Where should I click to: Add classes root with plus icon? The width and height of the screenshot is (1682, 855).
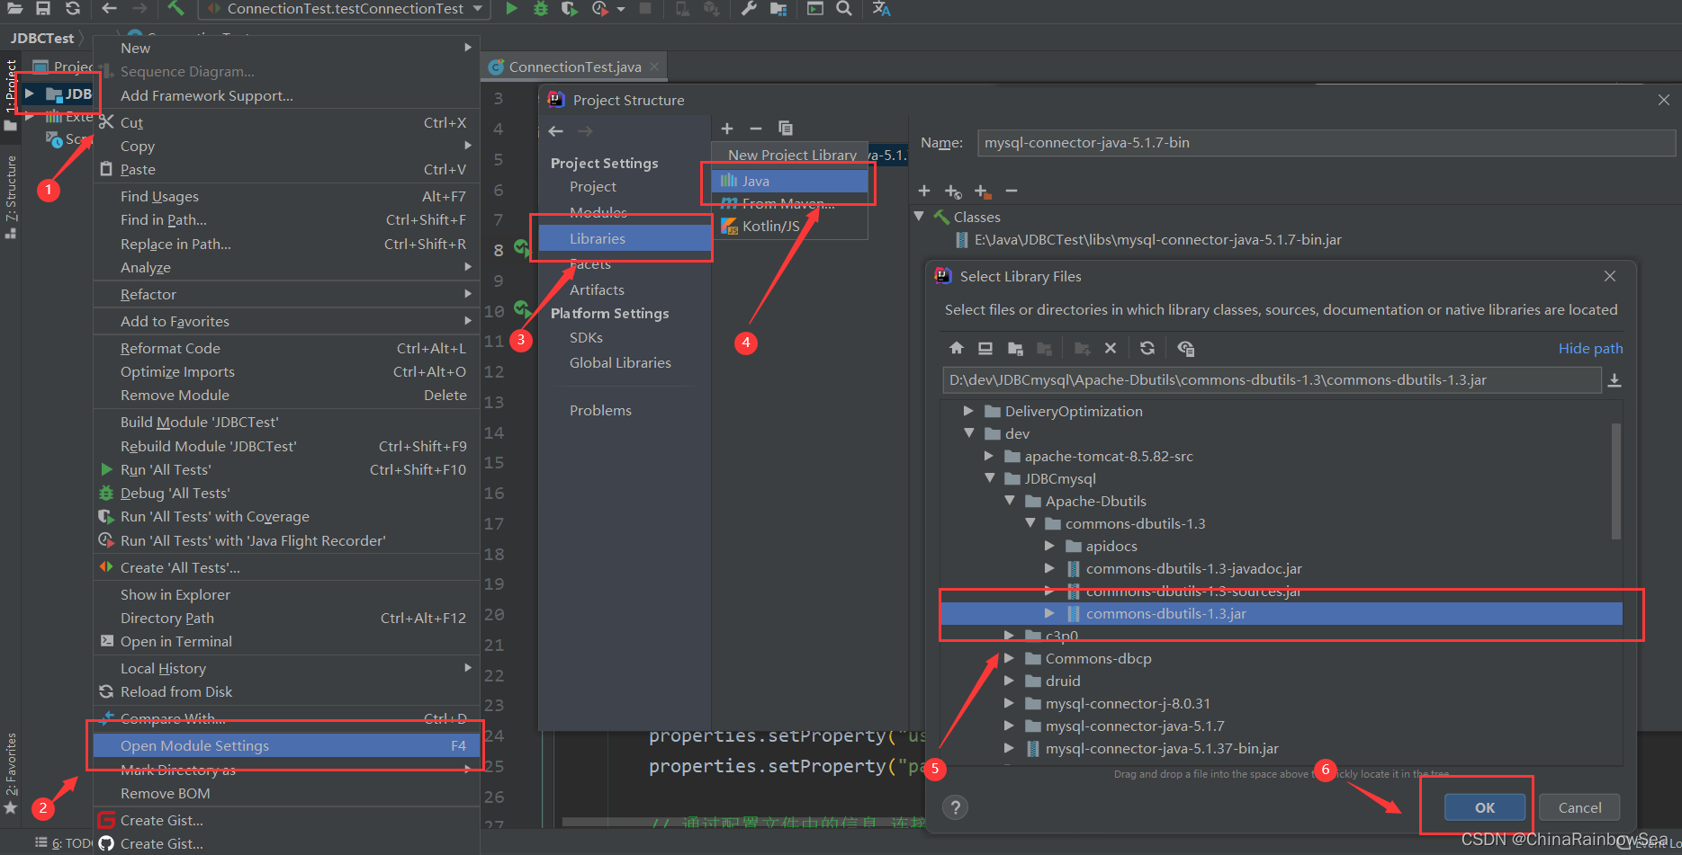pyautogui.click(x=923, y=191)
